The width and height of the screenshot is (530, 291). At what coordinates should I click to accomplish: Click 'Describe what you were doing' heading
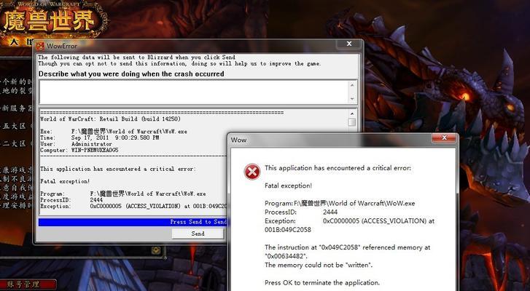click(x=131, y=74)
